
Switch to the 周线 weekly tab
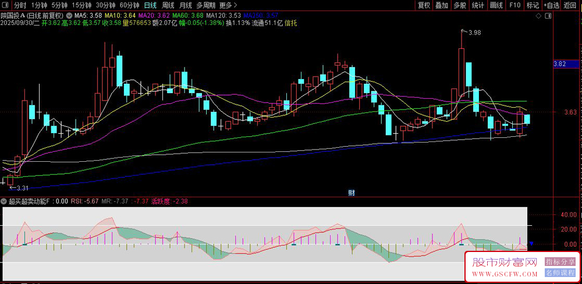tap(168, 5)
